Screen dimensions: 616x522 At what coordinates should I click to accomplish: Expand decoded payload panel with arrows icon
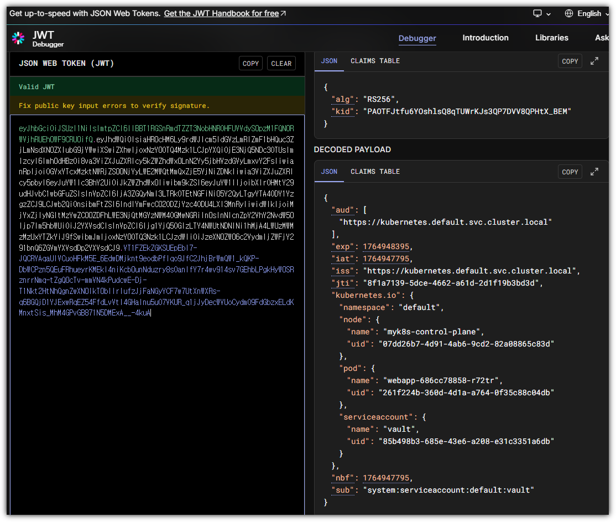pos(594,172)
